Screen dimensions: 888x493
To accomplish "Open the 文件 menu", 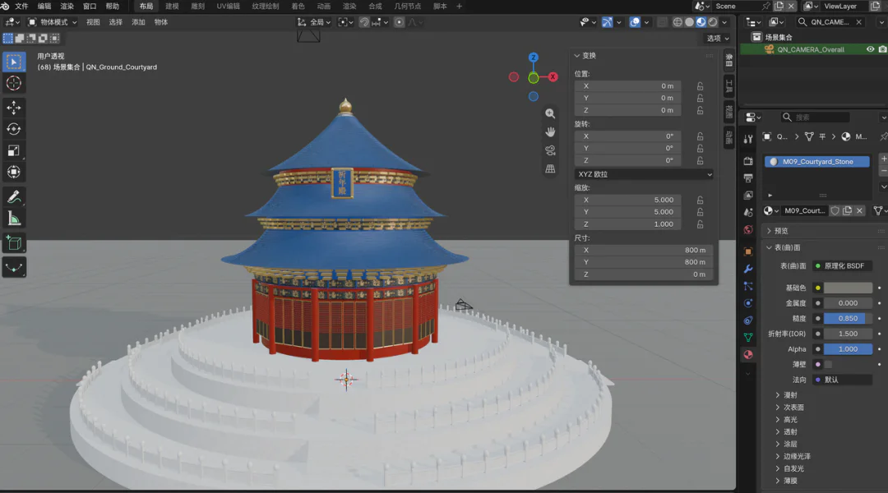I will coord(21,7).
